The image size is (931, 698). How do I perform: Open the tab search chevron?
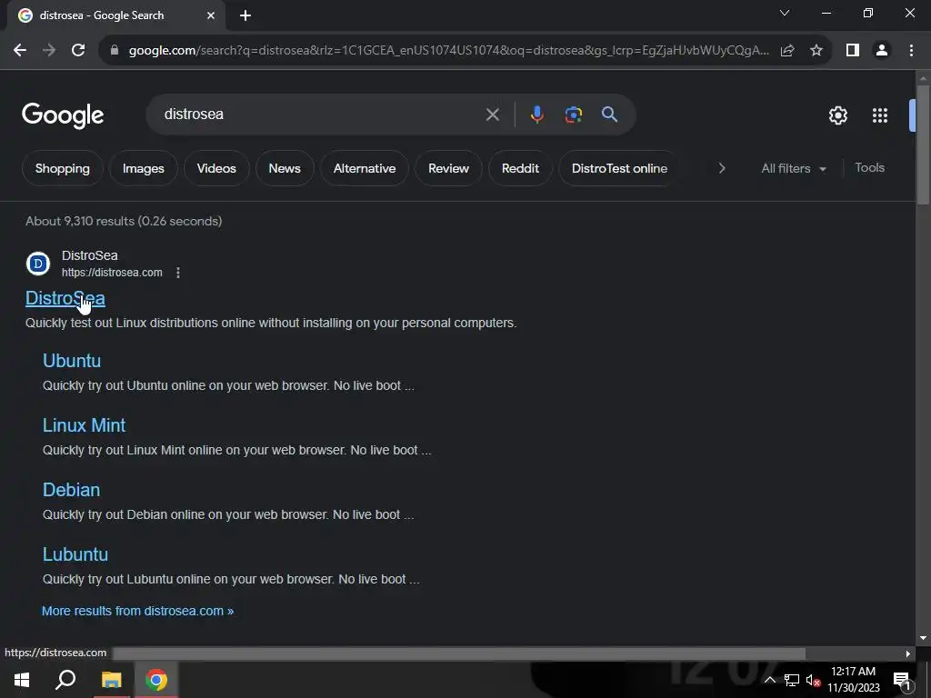785,13
